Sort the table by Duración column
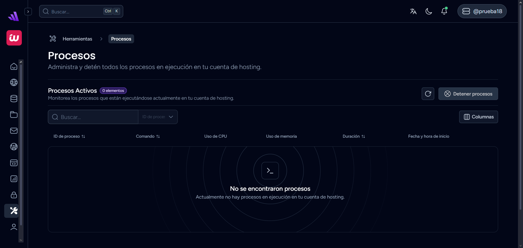Screen dimensions: 523x248 click(x=354, y=136)
